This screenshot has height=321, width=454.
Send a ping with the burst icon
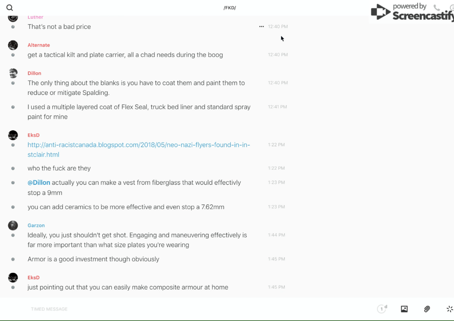coord(449,309)
